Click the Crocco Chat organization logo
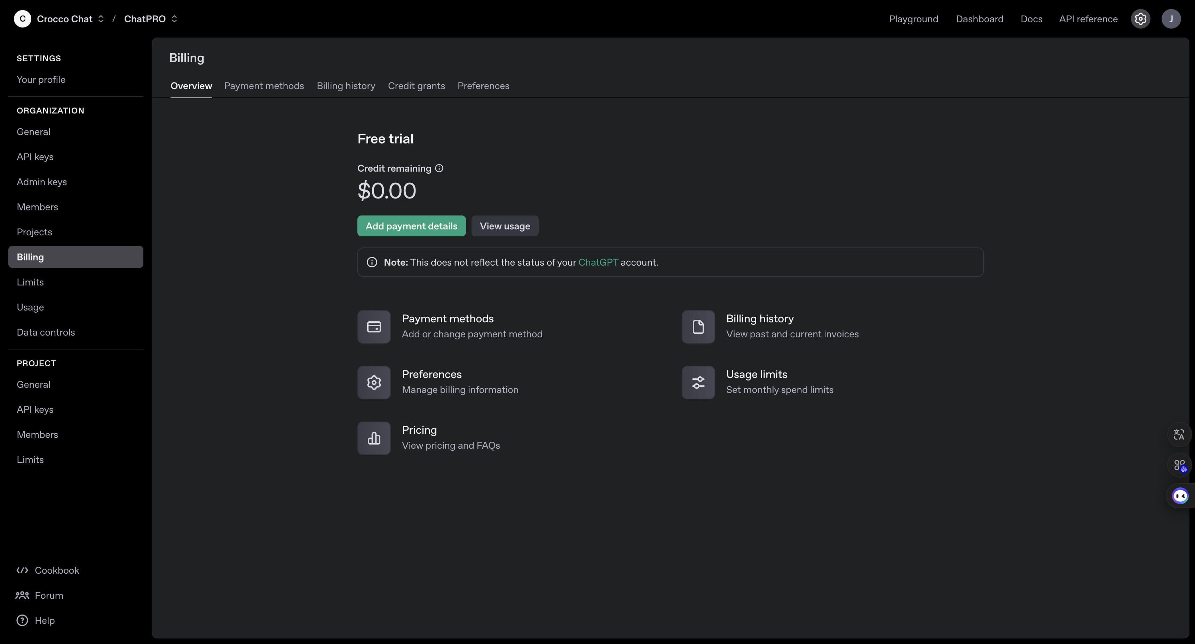Viewport: 1195px width, 644px height. click(x=22, y=19)
